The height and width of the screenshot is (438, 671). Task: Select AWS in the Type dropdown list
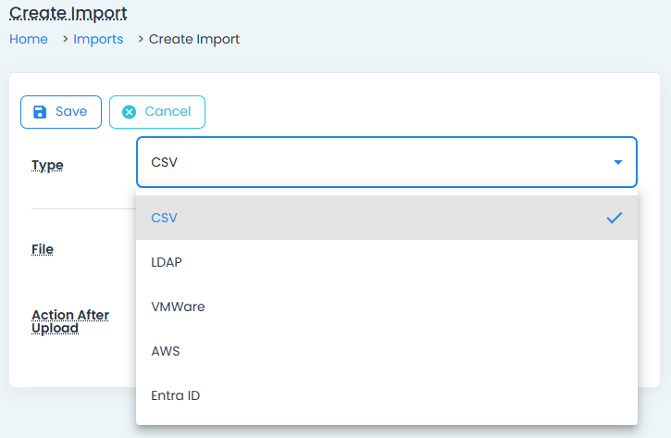pos(166,351)
